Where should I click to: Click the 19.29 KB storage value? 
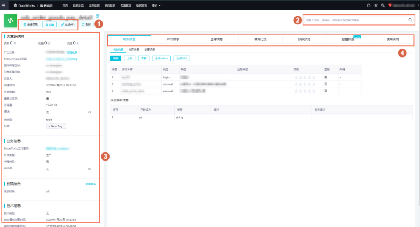coord(51,105)
